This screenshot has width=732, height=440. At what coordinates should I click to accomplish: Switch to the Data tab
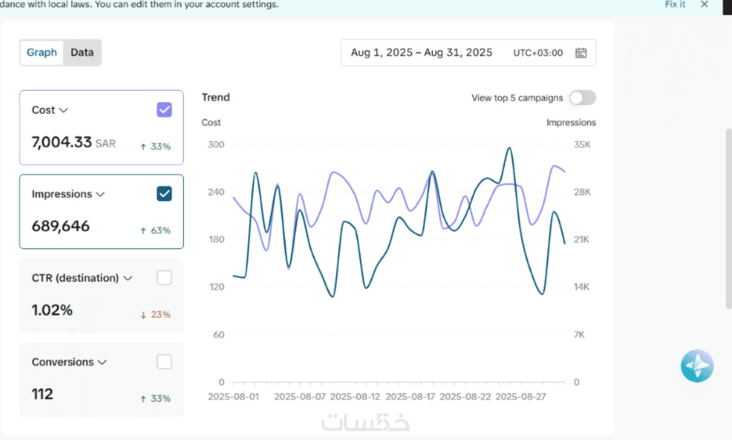click(82, 53)
